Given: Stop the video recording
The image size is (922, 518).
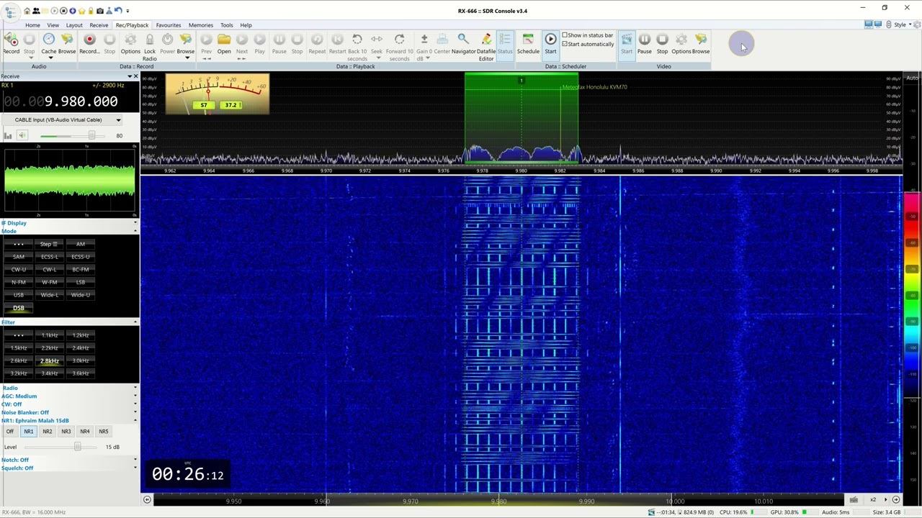Looking at the screenshot, I should click(x=662, y=43).
